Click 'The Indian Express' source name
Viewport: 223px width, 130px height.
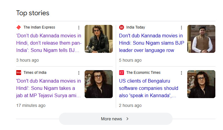point(39,27)
